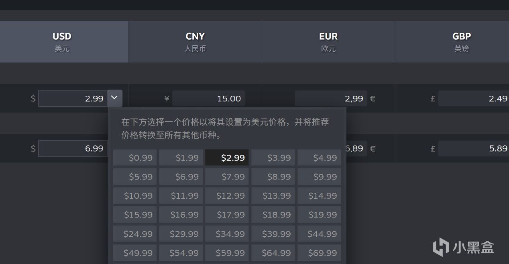509x264 pixels.
Task: Select the USD currency tab
Action: point(62,42)
